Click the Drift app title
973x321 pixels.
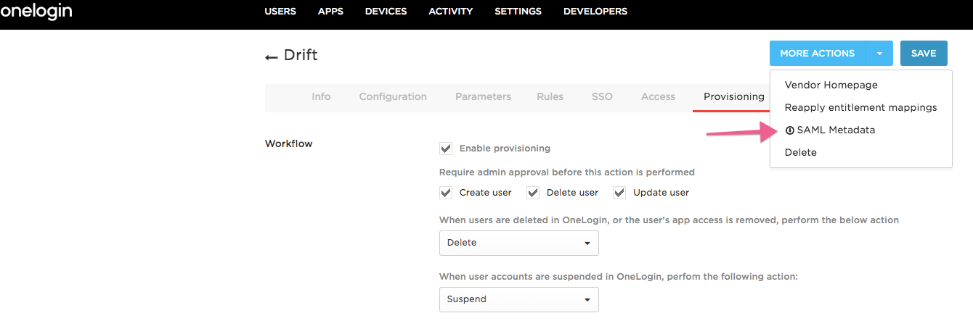tap(301, 55)
